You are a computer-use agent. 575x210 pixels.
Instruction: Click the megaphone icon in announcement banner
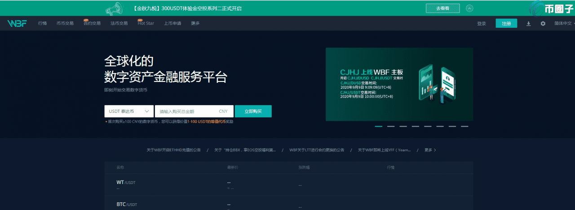[114, 8]
